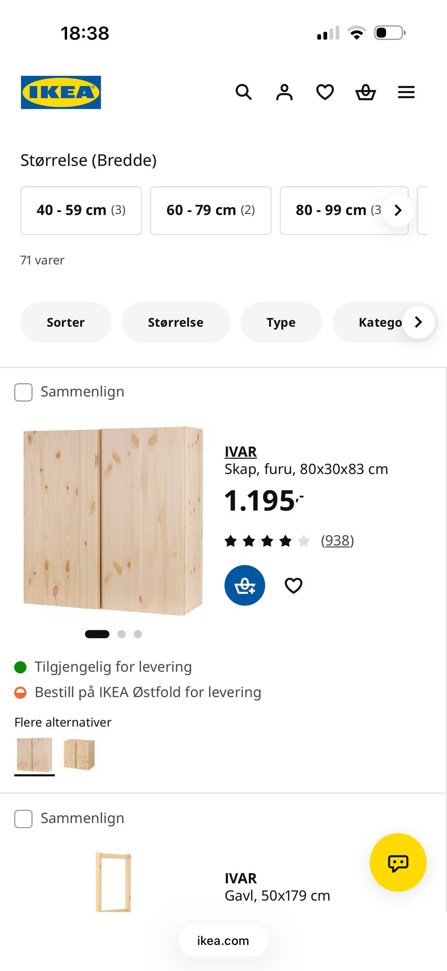This screenshot has height=971, width=447.
Task: Go to homepage via IKEA logo
Action: 61,92
